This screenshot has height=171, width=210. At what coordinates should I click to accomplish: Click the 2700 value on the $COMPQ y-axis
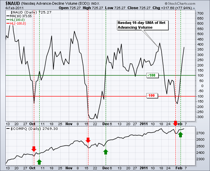point(201,133)
